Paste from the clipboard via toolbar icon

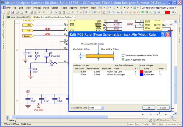59,12
